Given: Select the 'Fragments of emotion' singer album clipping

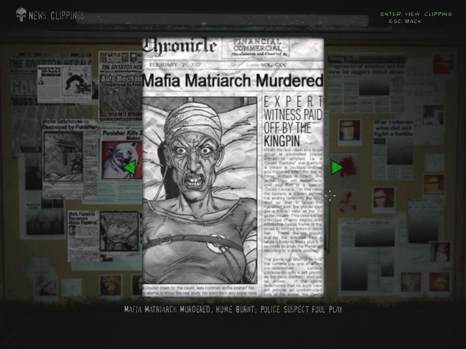Looking at the screenshot, I should (366, 83).
